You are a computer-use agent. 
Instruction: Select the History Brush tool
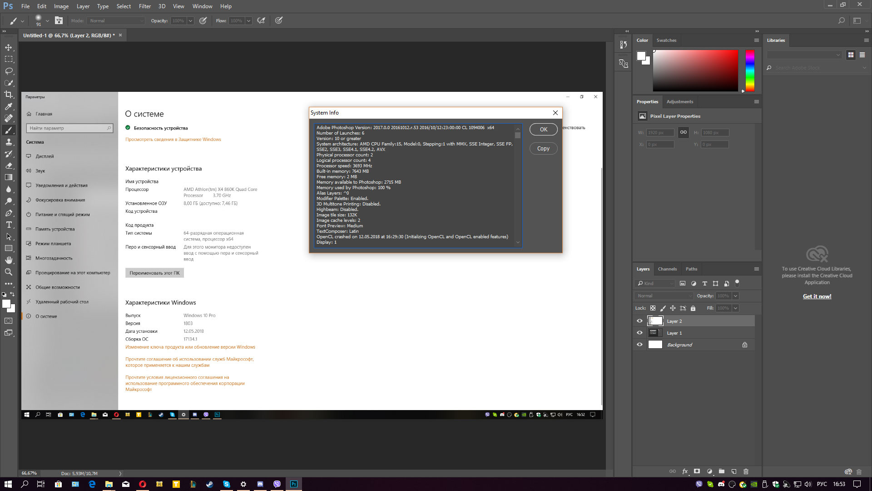point(9,154)
